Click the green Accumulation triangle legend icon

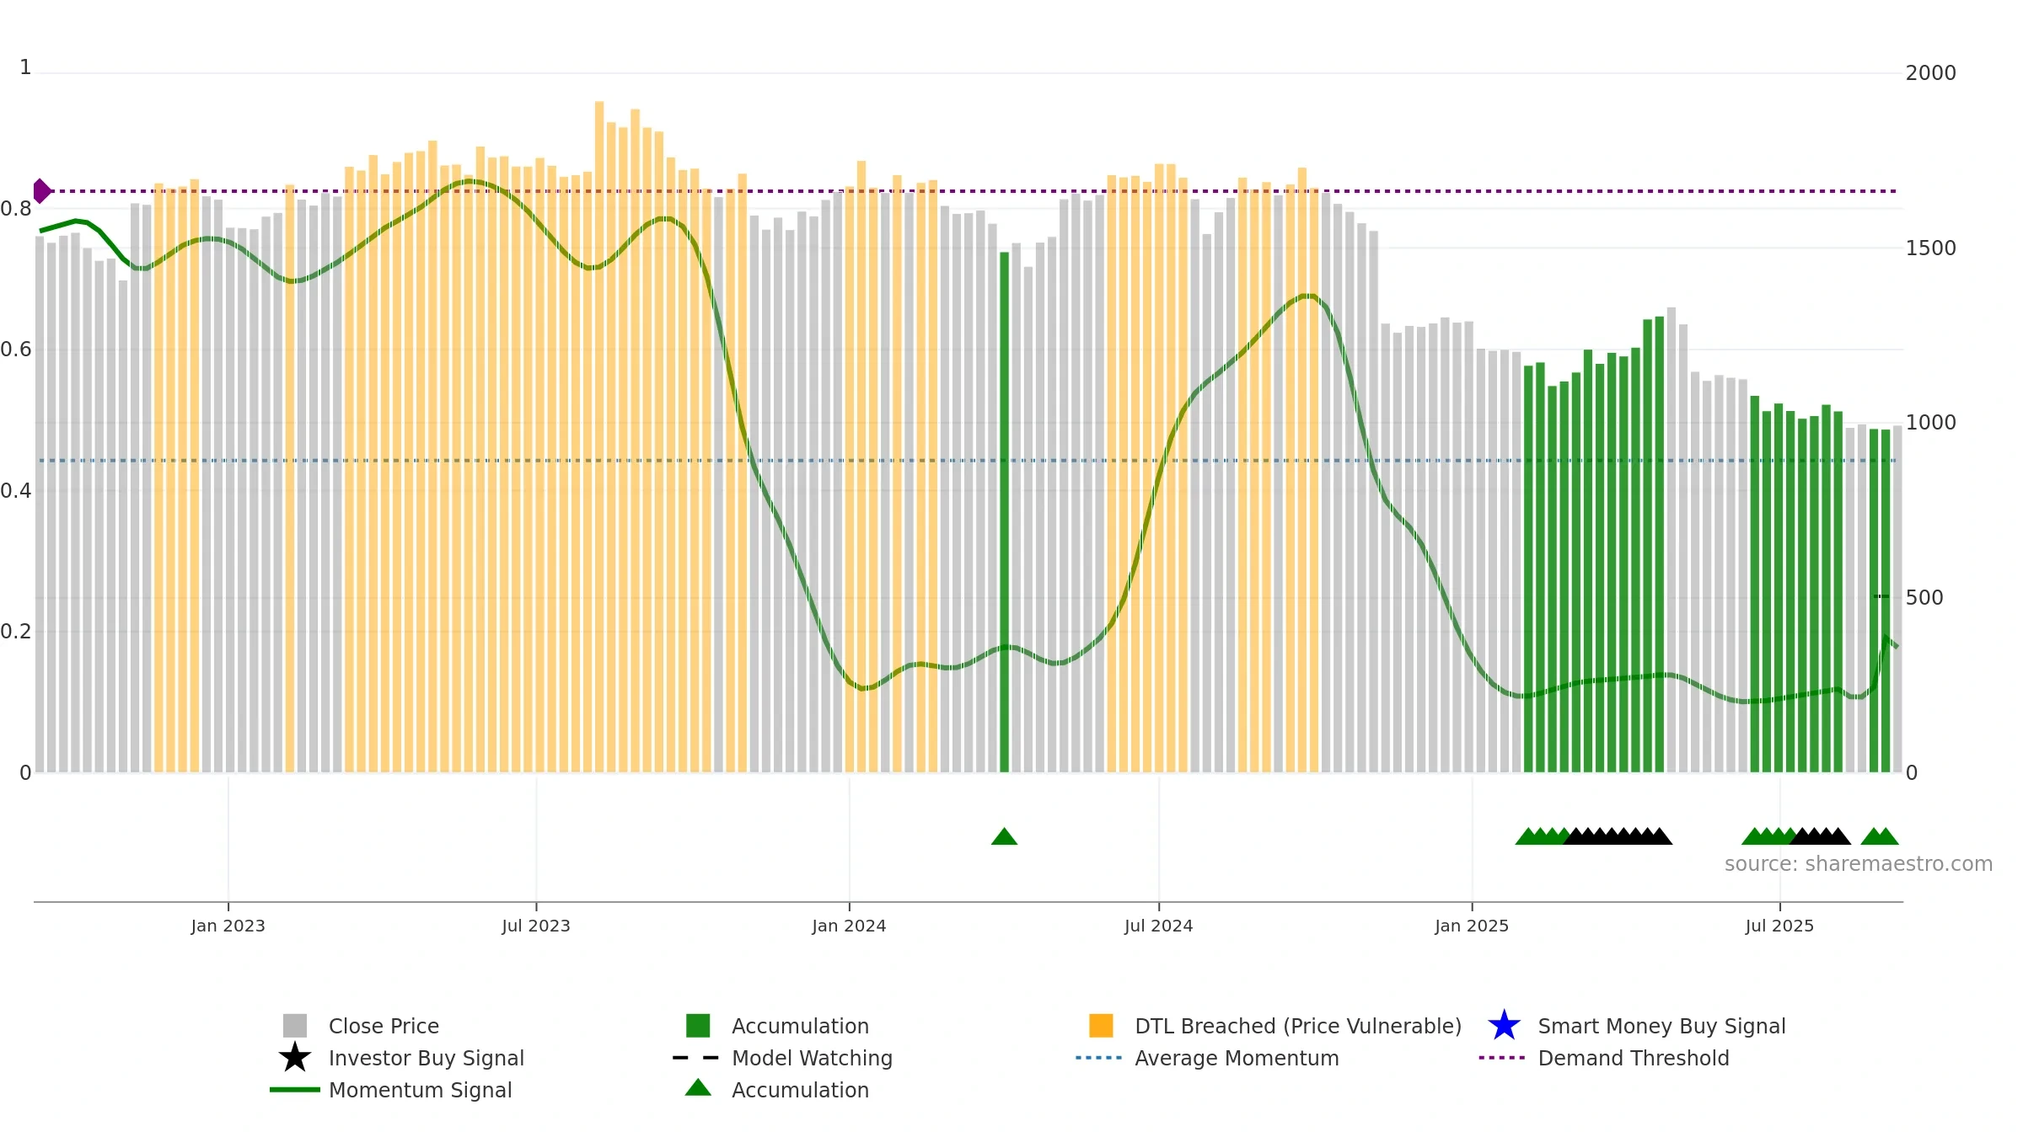point(698,1088)
